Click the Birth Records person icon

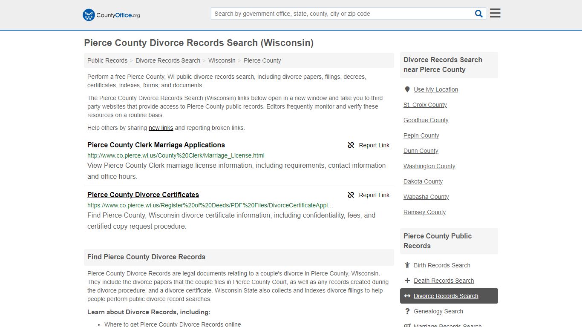coord(407,265)
